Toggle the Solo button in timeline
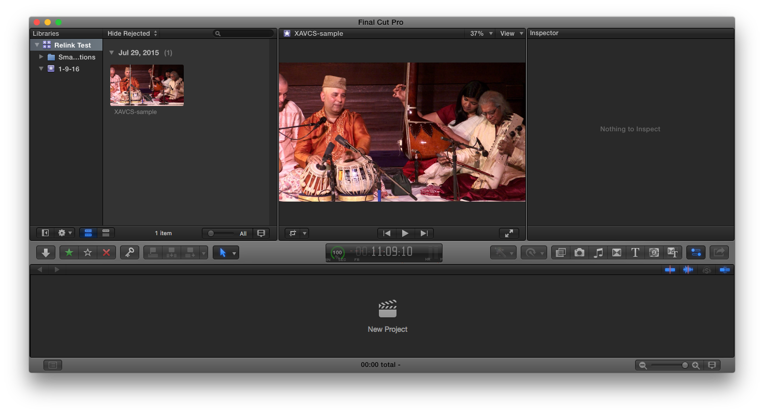Viewport: 764px width, 414px height. (706, 269)
